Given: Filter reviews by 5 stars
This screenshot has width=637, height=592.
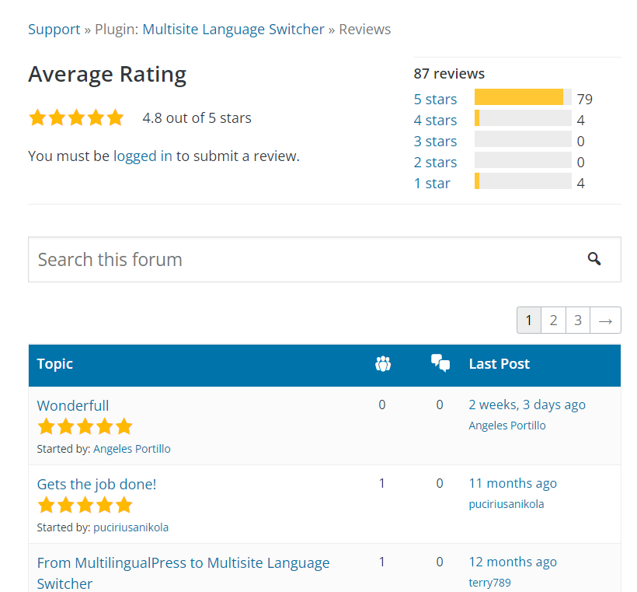Looking at the screenshot, I should 435,100.
